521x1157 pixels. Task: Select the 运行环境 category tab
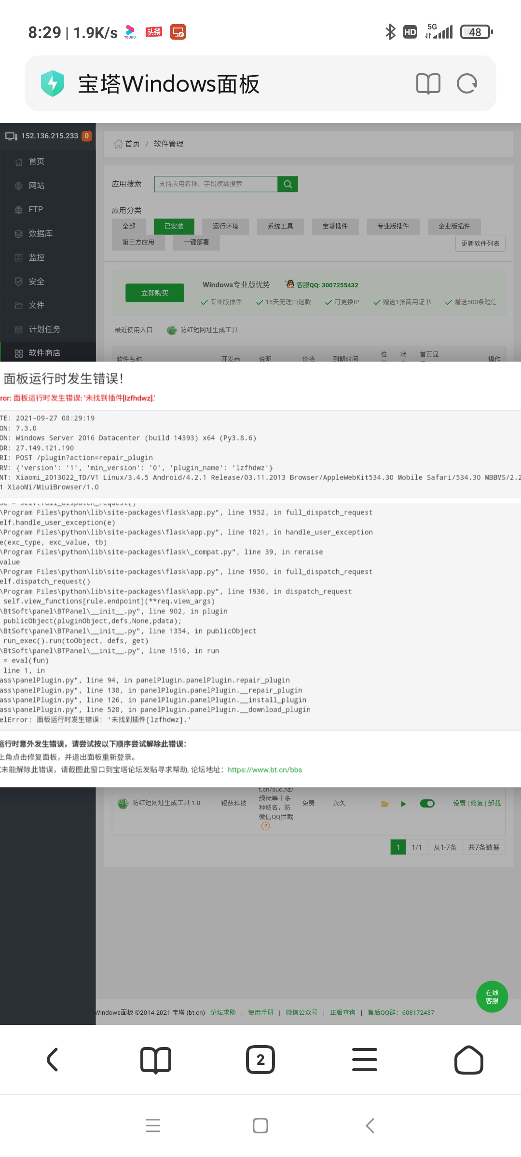click(225, 226)
